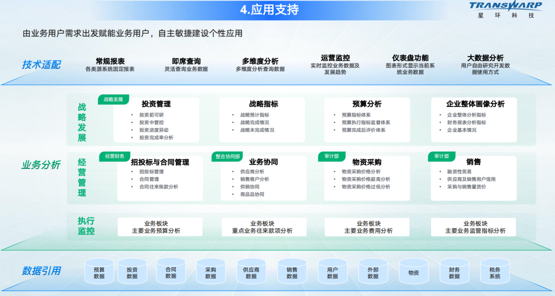Screen dimensions: 555x296
Task: Click the green 战略发展 tag
Action: click(113, 99)
